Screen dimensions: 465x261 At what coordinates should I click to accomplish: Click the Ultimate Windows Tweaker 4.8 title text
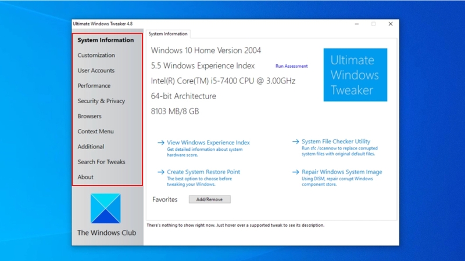click(103, 24)
